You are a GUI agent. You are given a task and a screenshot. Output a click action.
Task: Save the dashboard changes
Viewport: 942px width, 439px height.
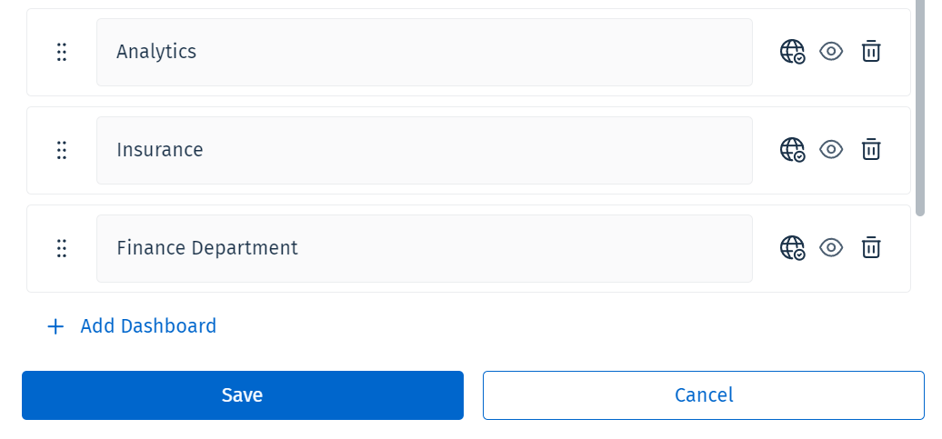tap(243, 395)
